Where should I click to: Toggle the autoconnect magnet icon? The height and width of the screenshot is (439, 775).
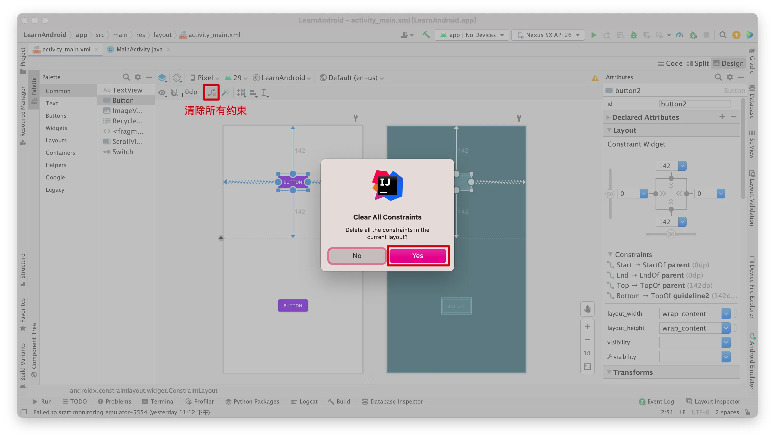click(174, 93)
